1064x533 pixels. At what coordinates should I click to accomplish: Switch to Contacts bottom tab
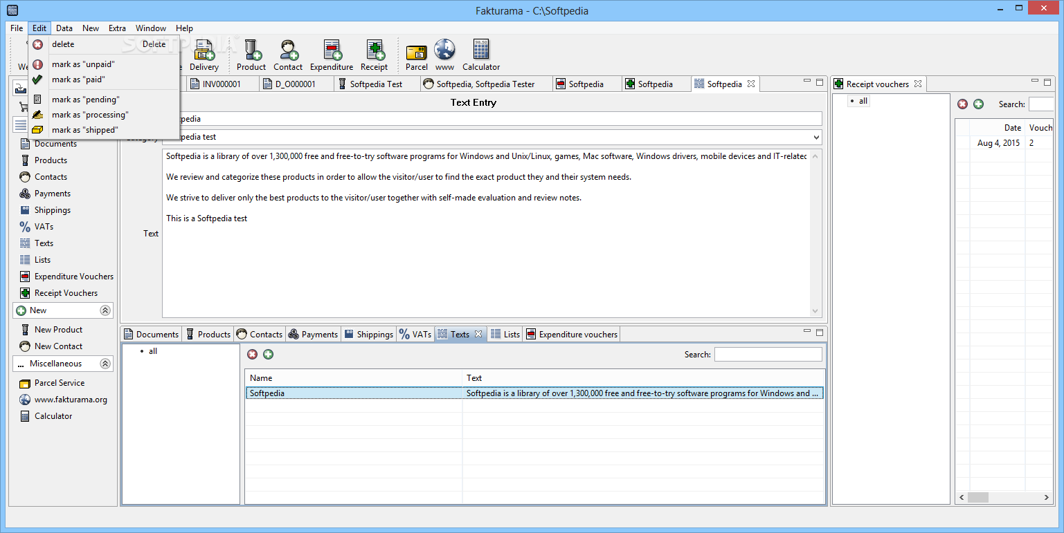[x=260, y=335]
